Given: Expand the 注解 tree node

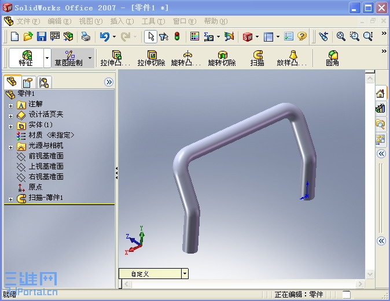Looking at the screenshot, I should [10, 106].
